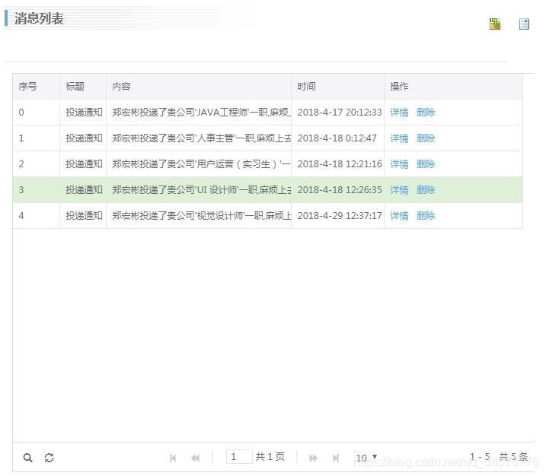Click the 操作 column header
The height and width of the screenshot is (476, 546).
click(453, 86)
